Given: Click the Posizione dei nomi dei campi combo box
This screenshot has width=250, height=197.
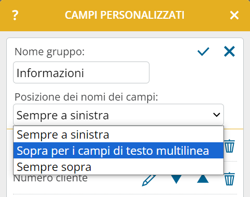Looking at the screenshot, I should (x=118, y=115).
